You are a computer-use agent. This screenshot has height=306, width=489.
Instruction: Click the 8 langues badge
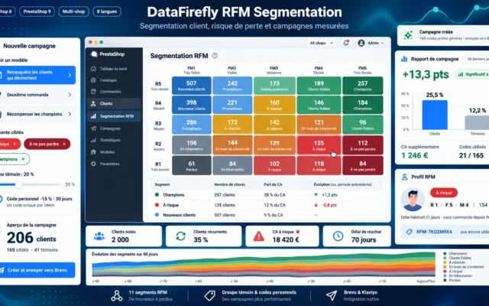107,11
